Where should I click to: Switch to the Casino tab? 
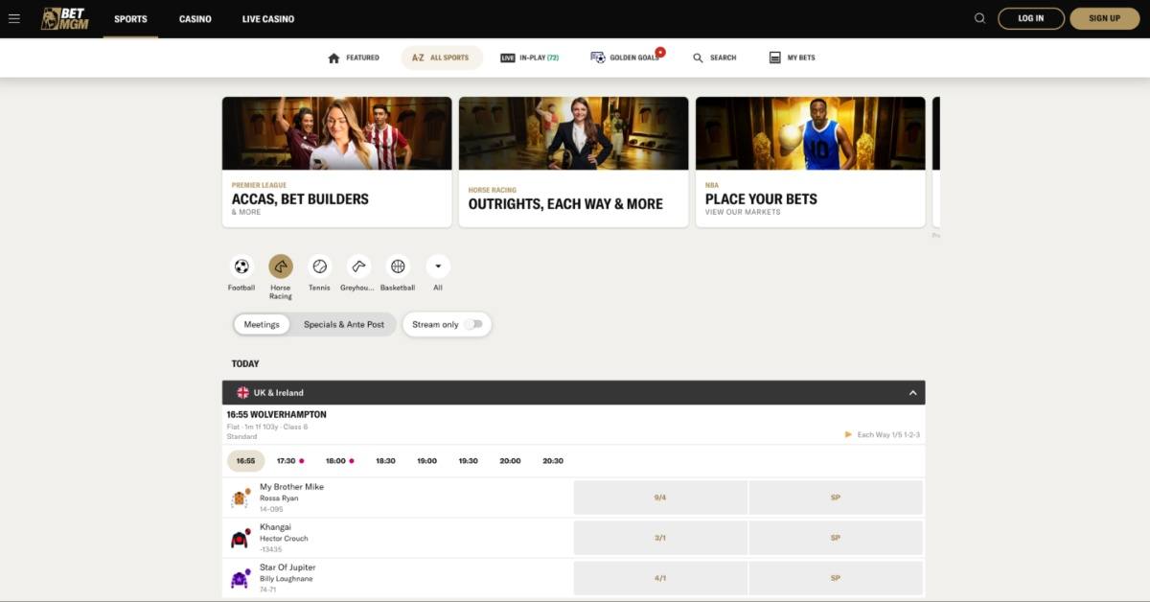[x=195, y=18]
